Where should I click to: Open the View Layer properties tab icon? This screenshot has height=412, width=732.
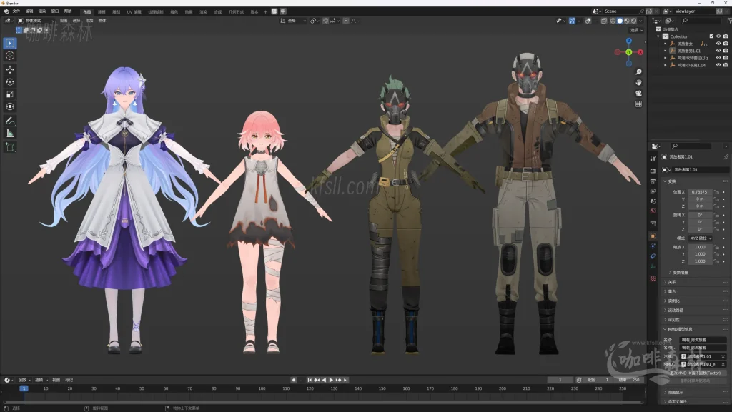click(653, 191)
